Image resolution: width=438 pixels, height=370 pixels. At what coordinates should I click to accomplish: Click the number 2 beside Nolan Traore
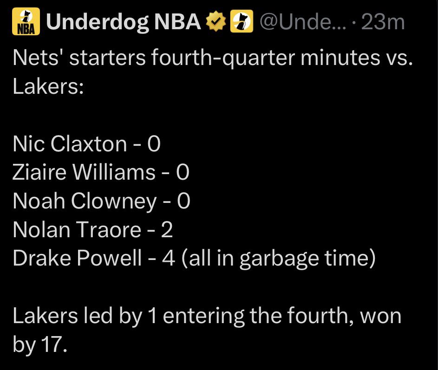pos(167,230)
